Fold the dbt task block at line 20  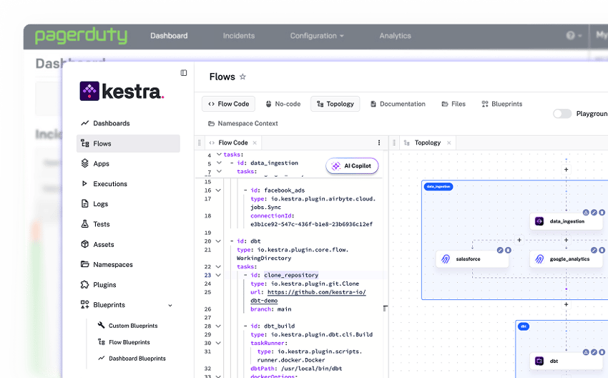click(219, 241)
